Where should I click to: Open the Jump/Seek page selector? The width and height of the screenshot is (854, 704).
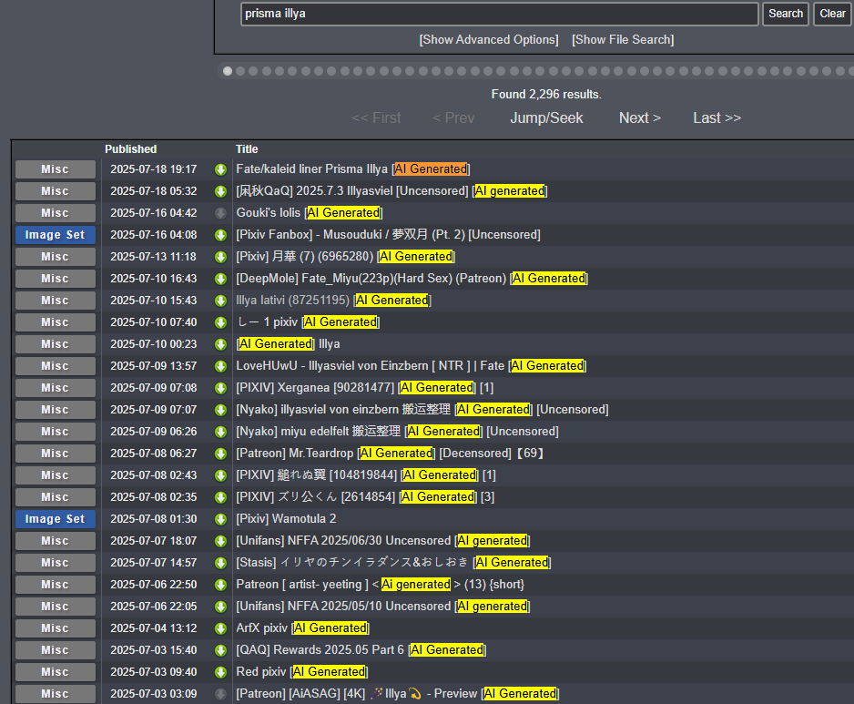546,117
